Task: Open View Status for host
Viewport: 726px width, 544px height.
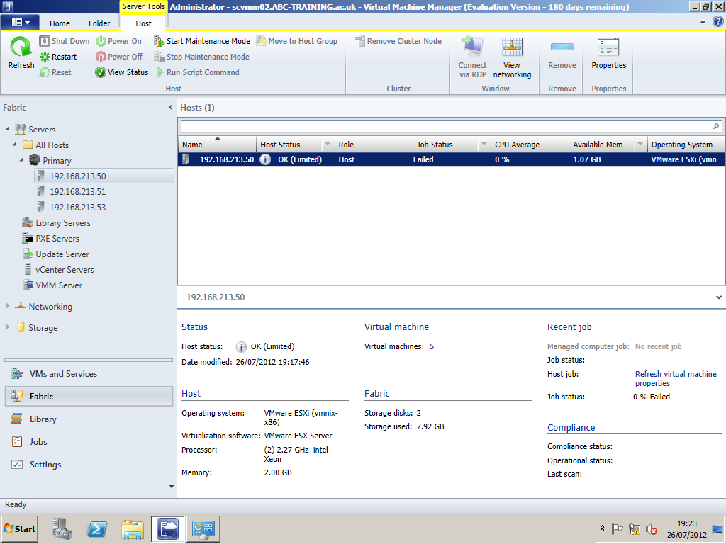Action: coord(122,72)
